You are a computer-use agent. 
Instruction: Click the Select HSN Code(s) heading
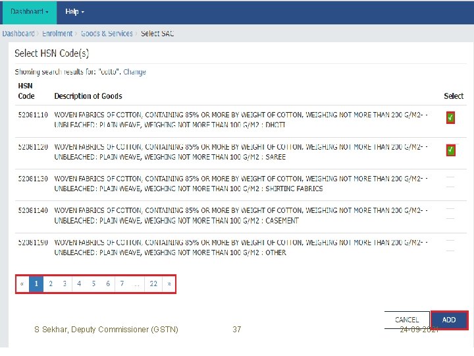pyautogui.click(x=52, y=53)
